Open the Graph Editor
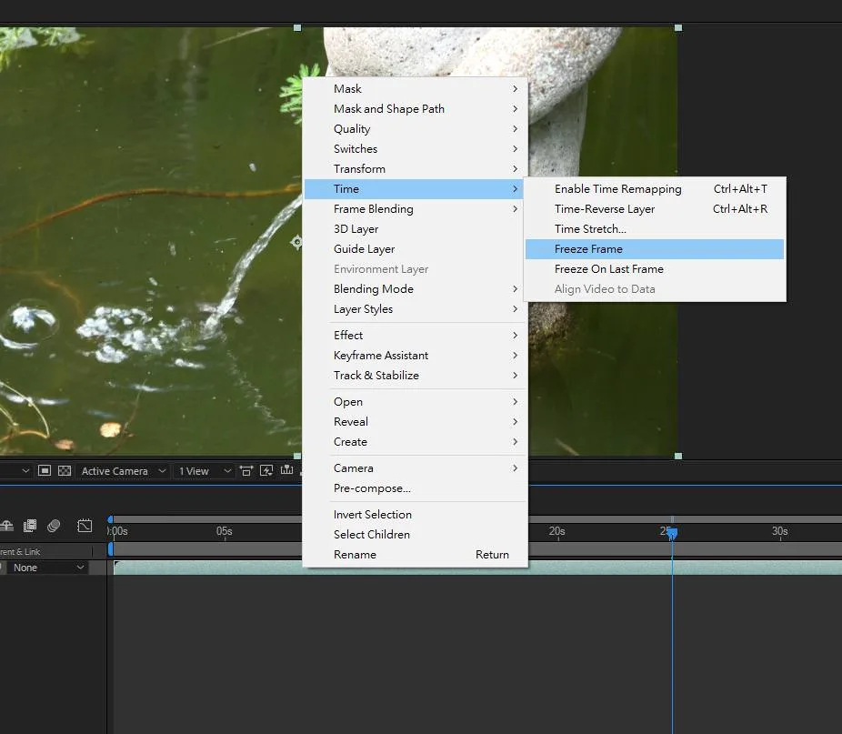Viewport: 842px width, 734px height. (x=85, y=526)
